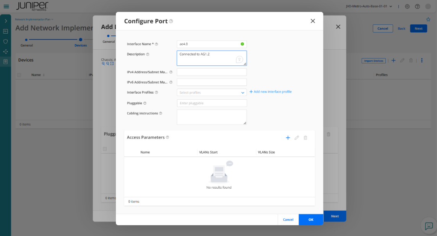The image size is (437, 236).
Task: Click Next button in the page header
Action: [418, 28]
